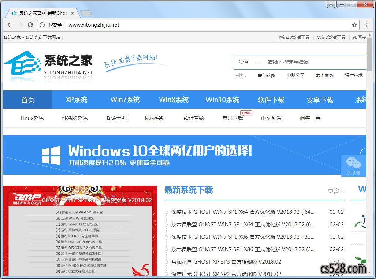The height and width of the screenshot is (279, 376).
Task: Click the 系统之家 house logo
Action: (22, 62)
